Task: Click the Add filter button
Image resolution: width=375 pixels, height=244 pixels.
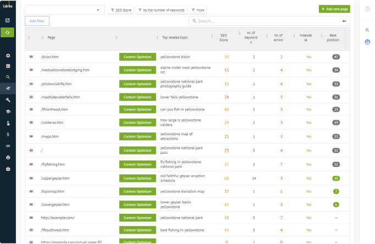Action: pos(37,21)
